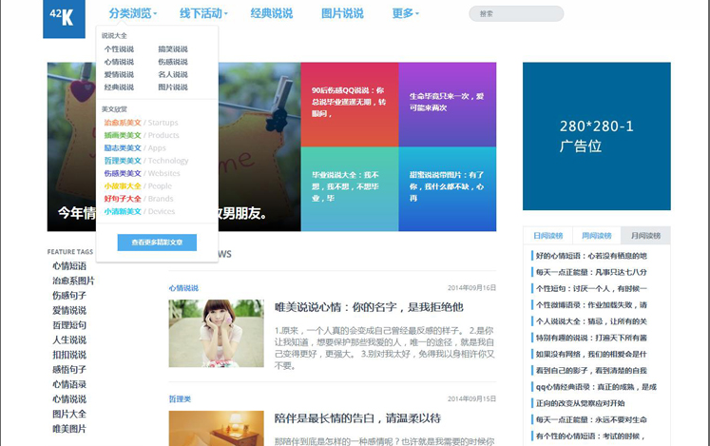The image size is (710, 446).
Task: Switch to the 周阅读榜 tab
Action: pyautogui.click(x=596, y=236)
